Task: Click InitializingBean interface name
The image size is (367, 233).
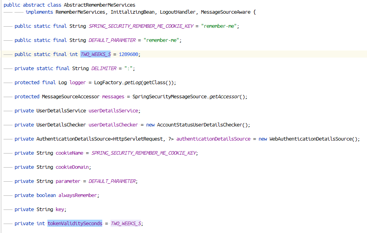Action: [x=132, y=12]
